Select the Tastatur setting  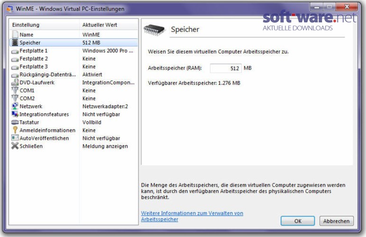pos(73,122)
